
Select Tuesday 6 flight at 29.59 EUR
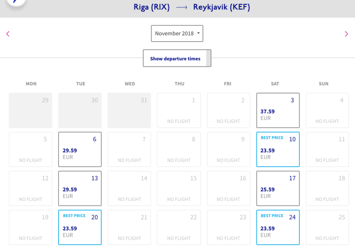coord(80,149)
